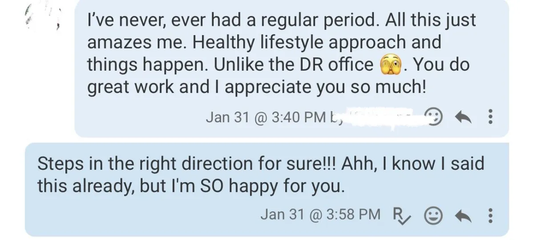Click the Jan 31 @ 3:58 PM timestamp

[320, 215]
